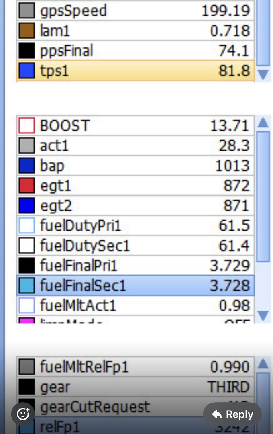Screen dimensions: 273x434
Task: Select the egt2 channel row
Action: click(x=136, y=205)
